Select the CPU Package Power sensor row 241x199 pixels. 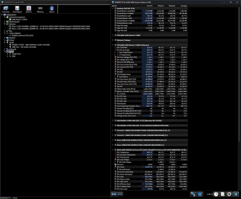pos(151,74)
